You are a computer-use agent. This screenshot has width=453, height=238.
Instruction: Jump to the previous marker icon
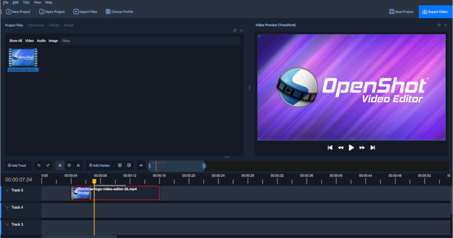(x=120, y=165)
